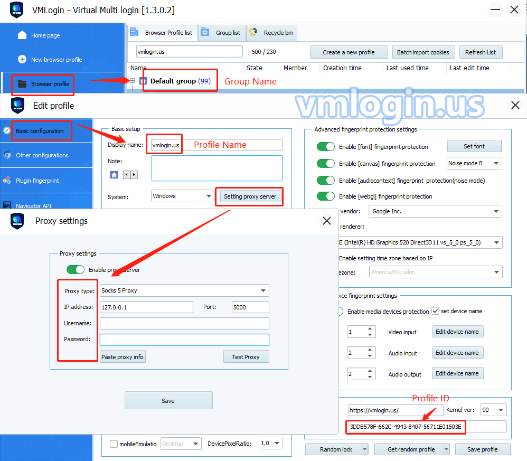527x461 pixels.
Task: Expand the Kernel ver dropdown
Action: pos(500,410)
